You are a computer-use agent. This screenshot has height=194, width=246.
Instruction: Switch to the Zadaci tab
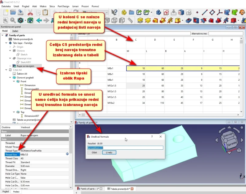coord(15,31)
